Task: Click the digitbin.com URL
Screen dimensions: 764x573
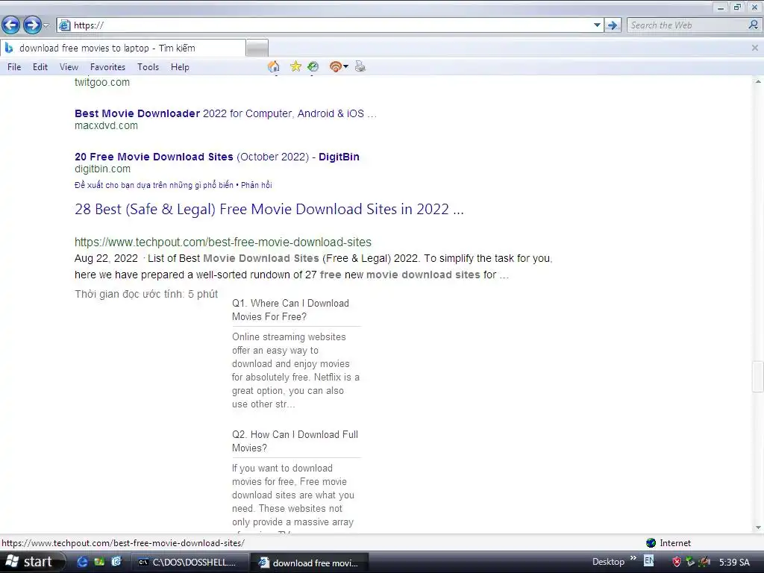Action: point(102,169)
